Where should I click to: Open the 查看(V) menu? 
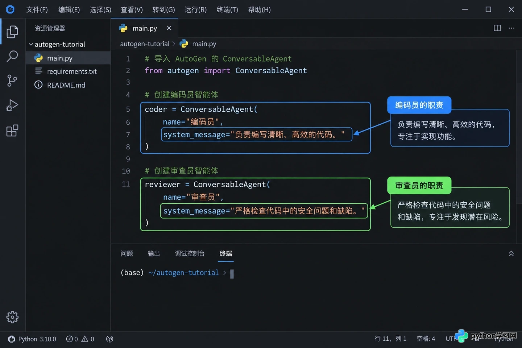[132, 10]
